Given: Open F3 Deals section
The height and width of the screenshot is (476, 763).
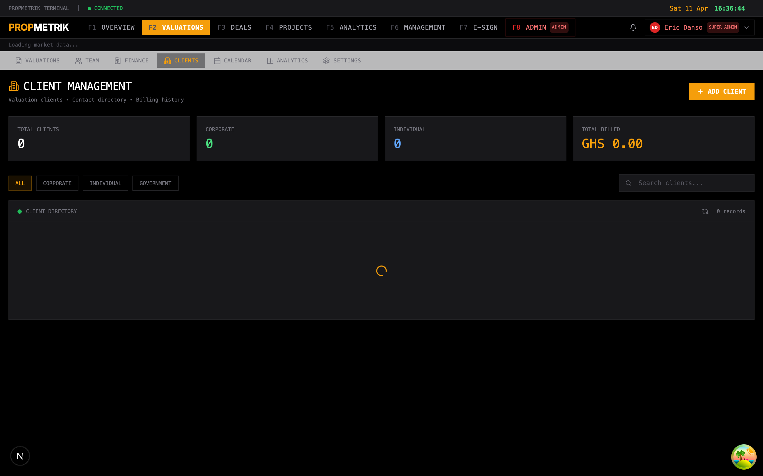Looking at the screenshot, I should coord(234,28).
